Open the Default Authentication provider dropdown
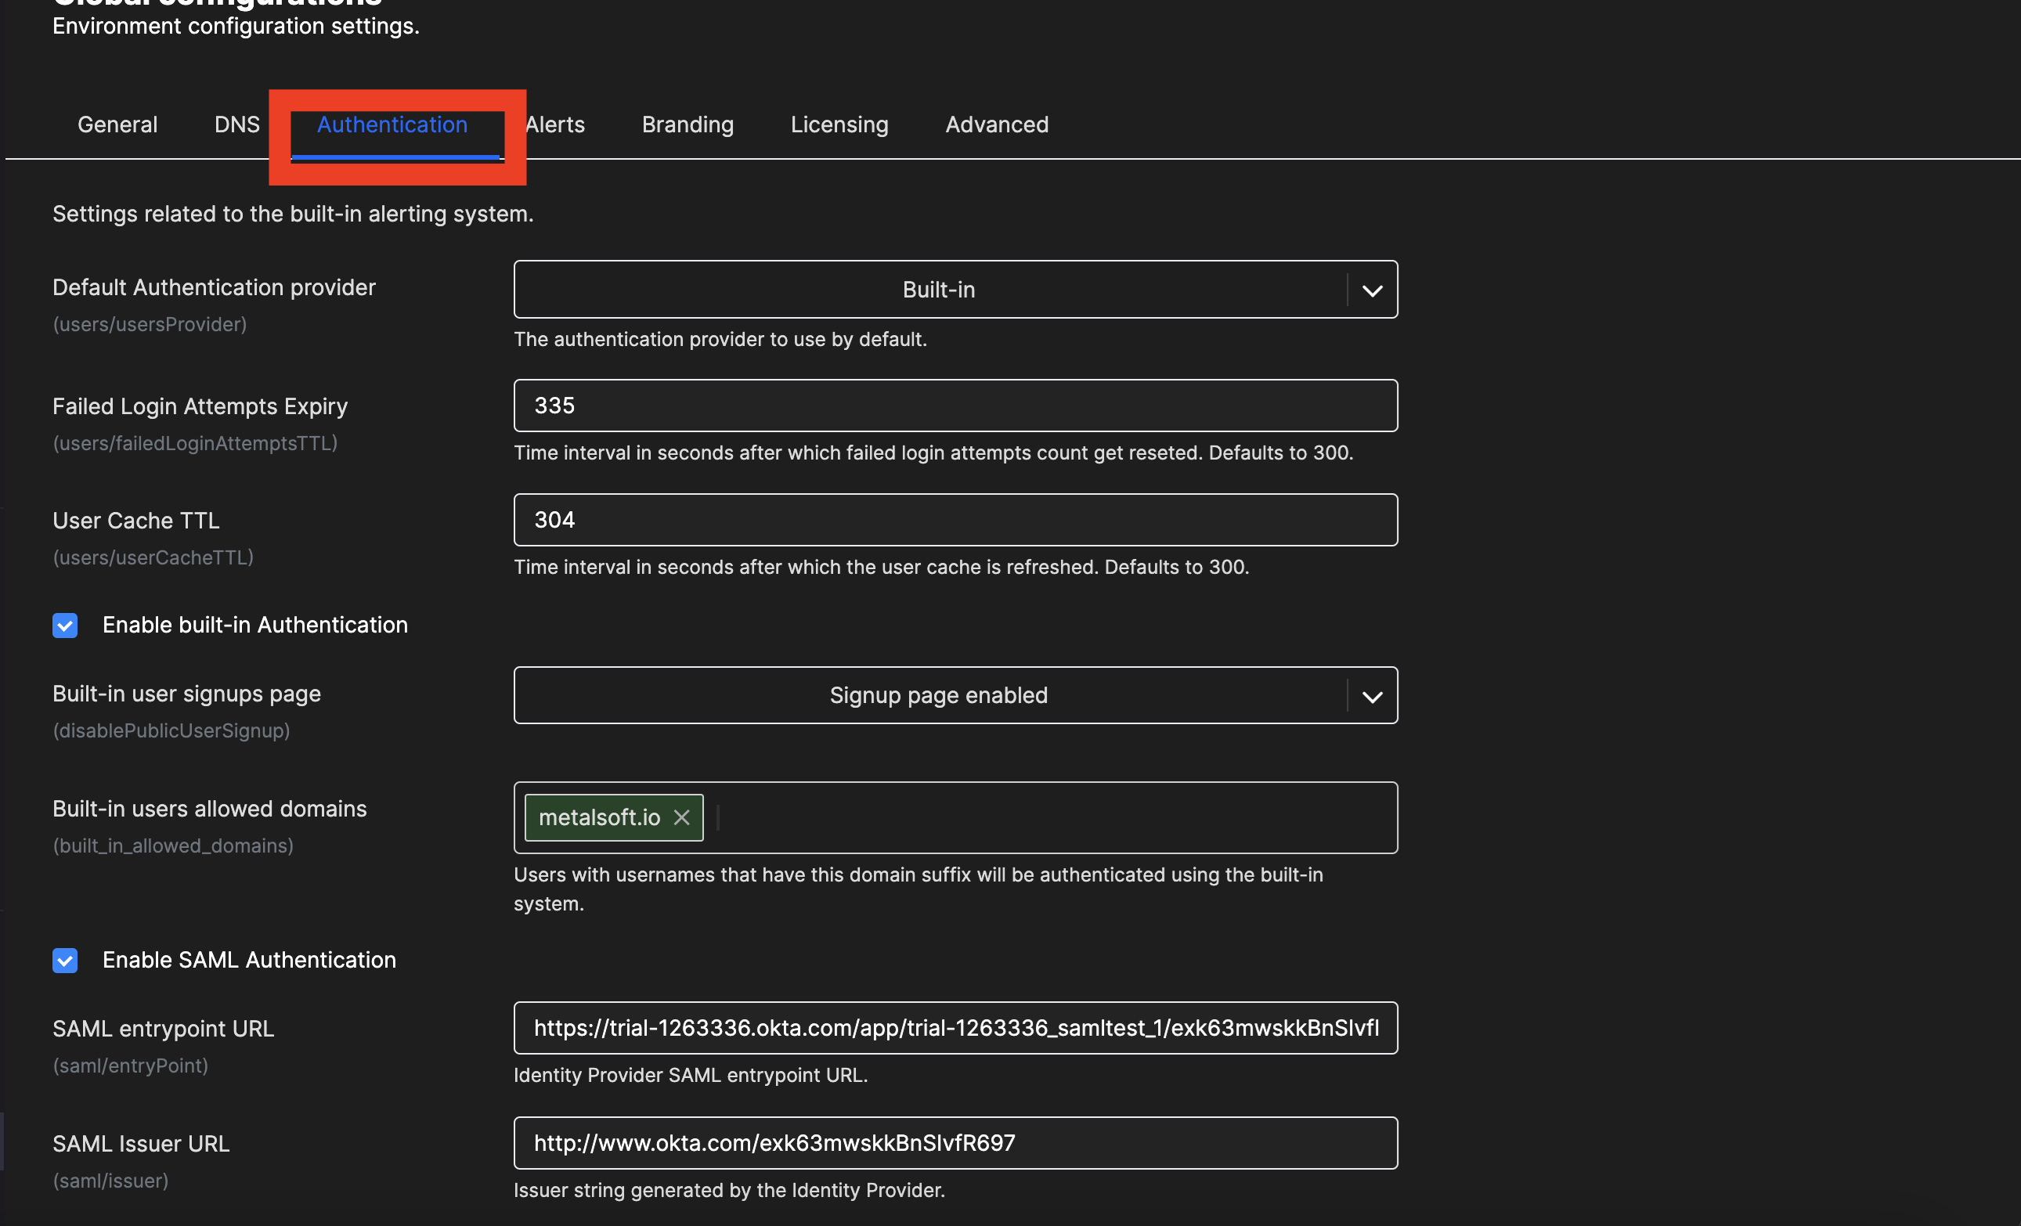 coord(937,290)
